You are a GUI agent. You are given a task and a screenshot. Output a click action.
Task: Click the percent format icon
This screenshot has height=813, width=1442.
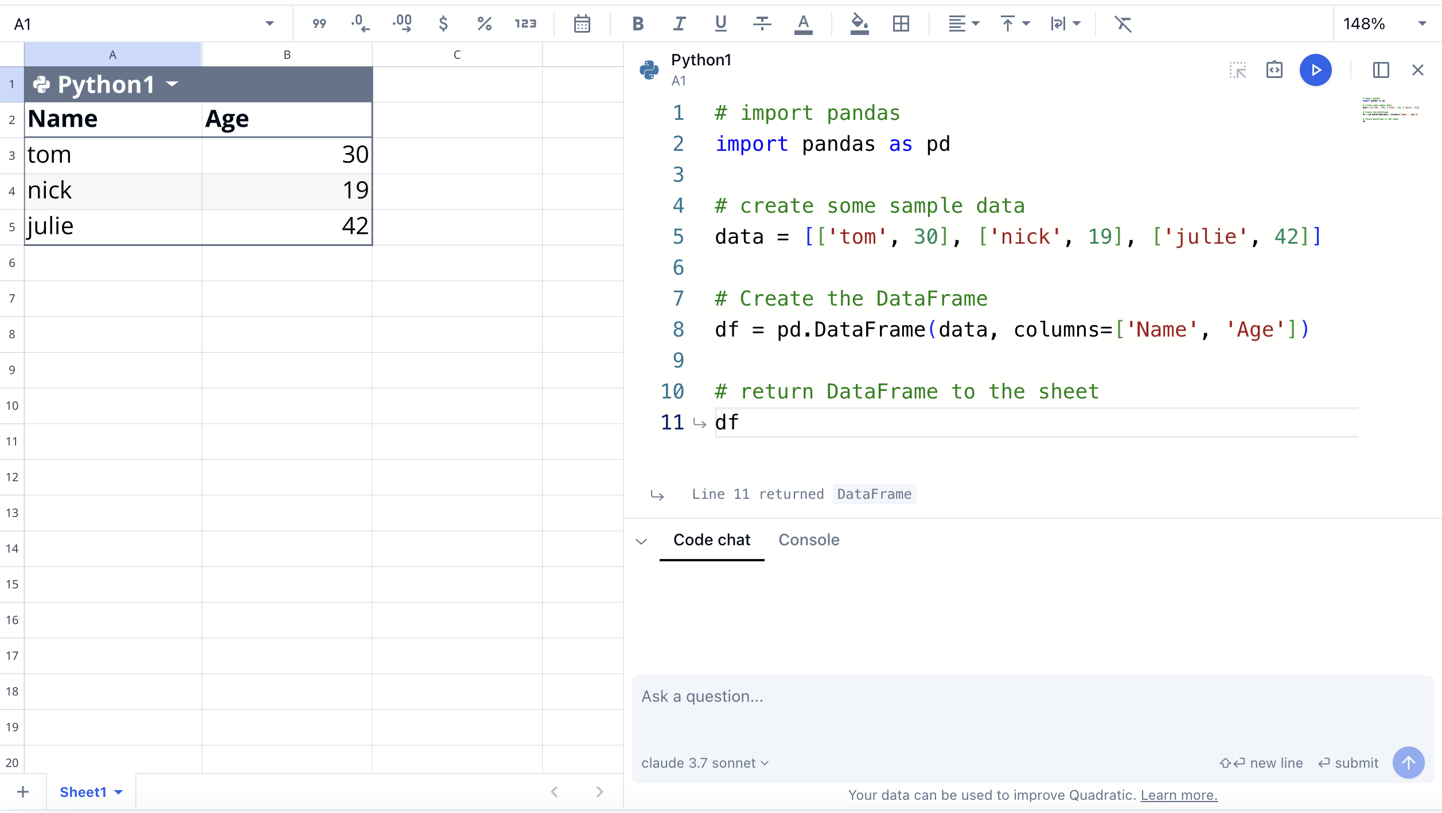click(x=484, y=24)
